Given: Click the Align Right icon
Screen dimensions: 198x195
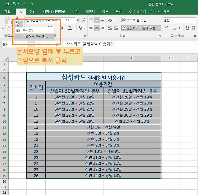Looking at the screenshot, I should click(102, 28).
